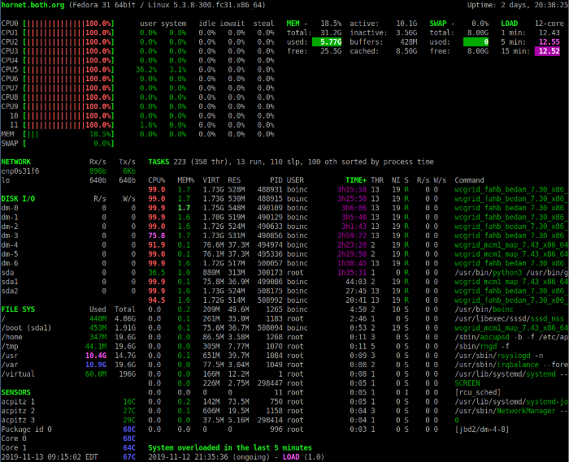Click the Package id 0 sensor row
The image size is (569, 462).
(x=27, y=429)
